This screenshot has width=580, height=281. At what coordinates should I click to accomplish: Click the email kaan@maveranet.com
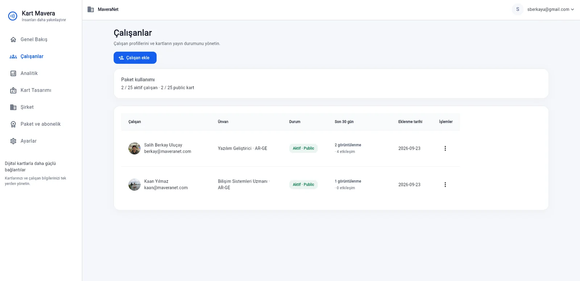point(166,188)
